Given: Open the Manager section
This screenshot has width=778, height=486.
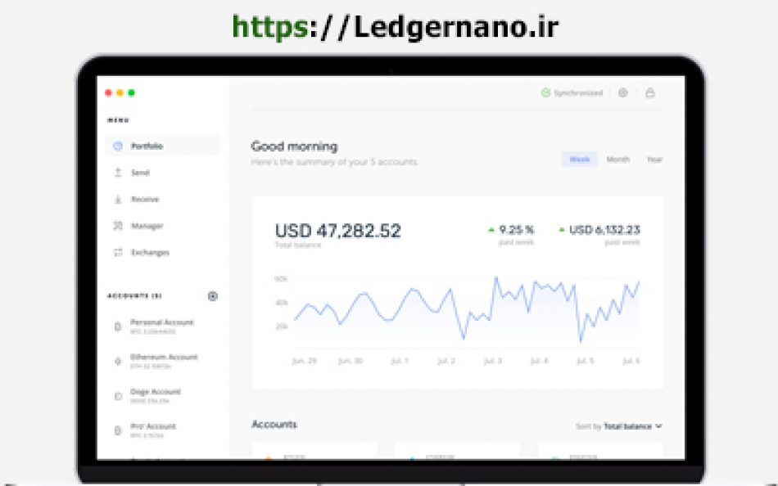Looking at the screenshot, I should pyautogui.click(x=138, y=226).
